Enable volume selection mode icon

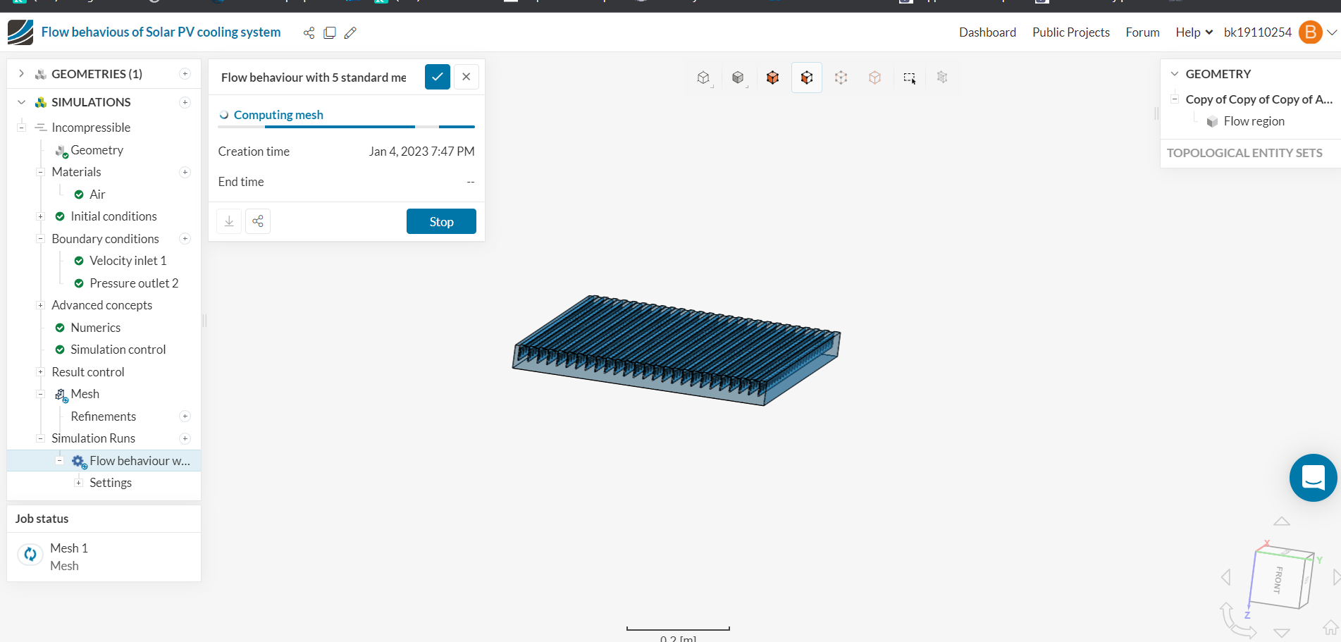tap(772, 78)
